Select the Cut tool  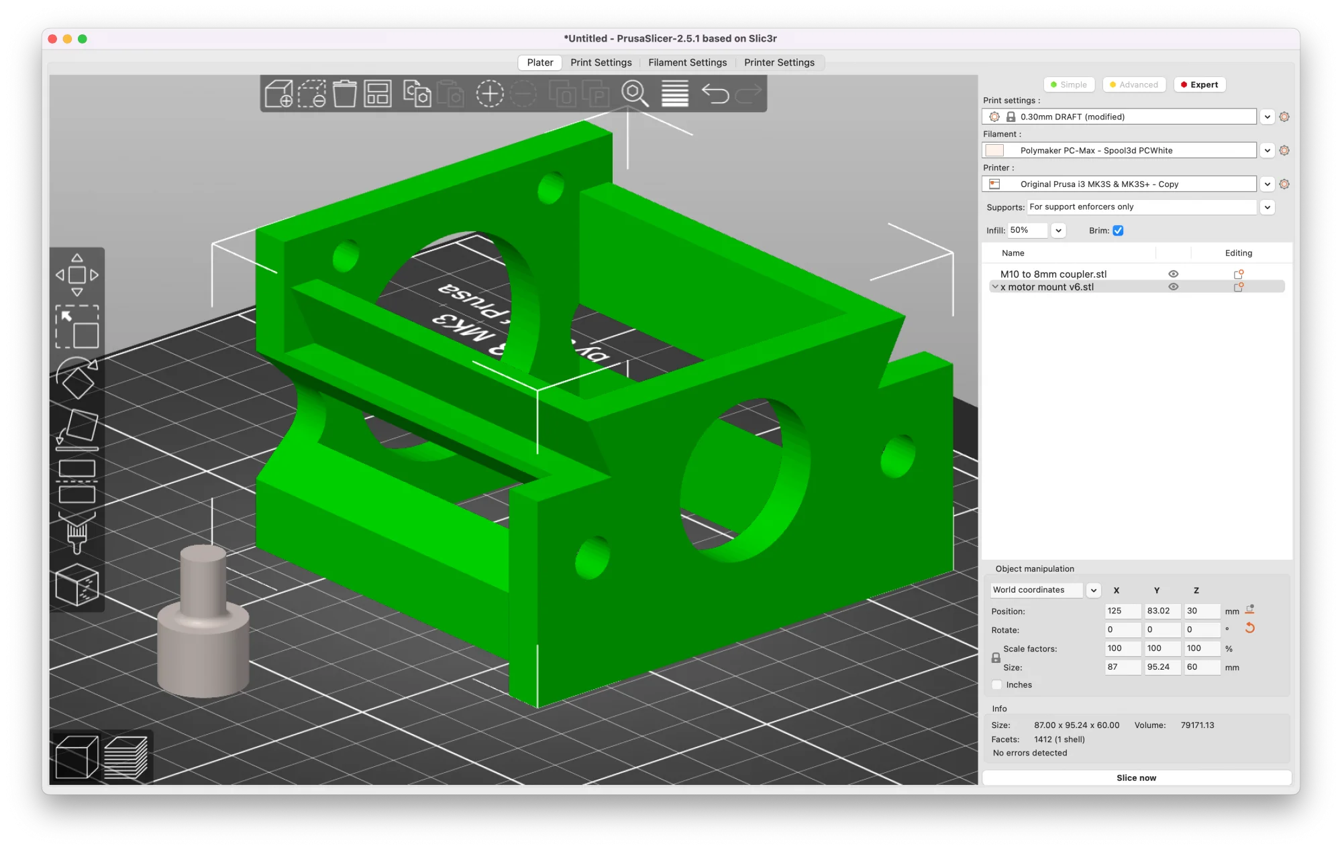point(77,481)
